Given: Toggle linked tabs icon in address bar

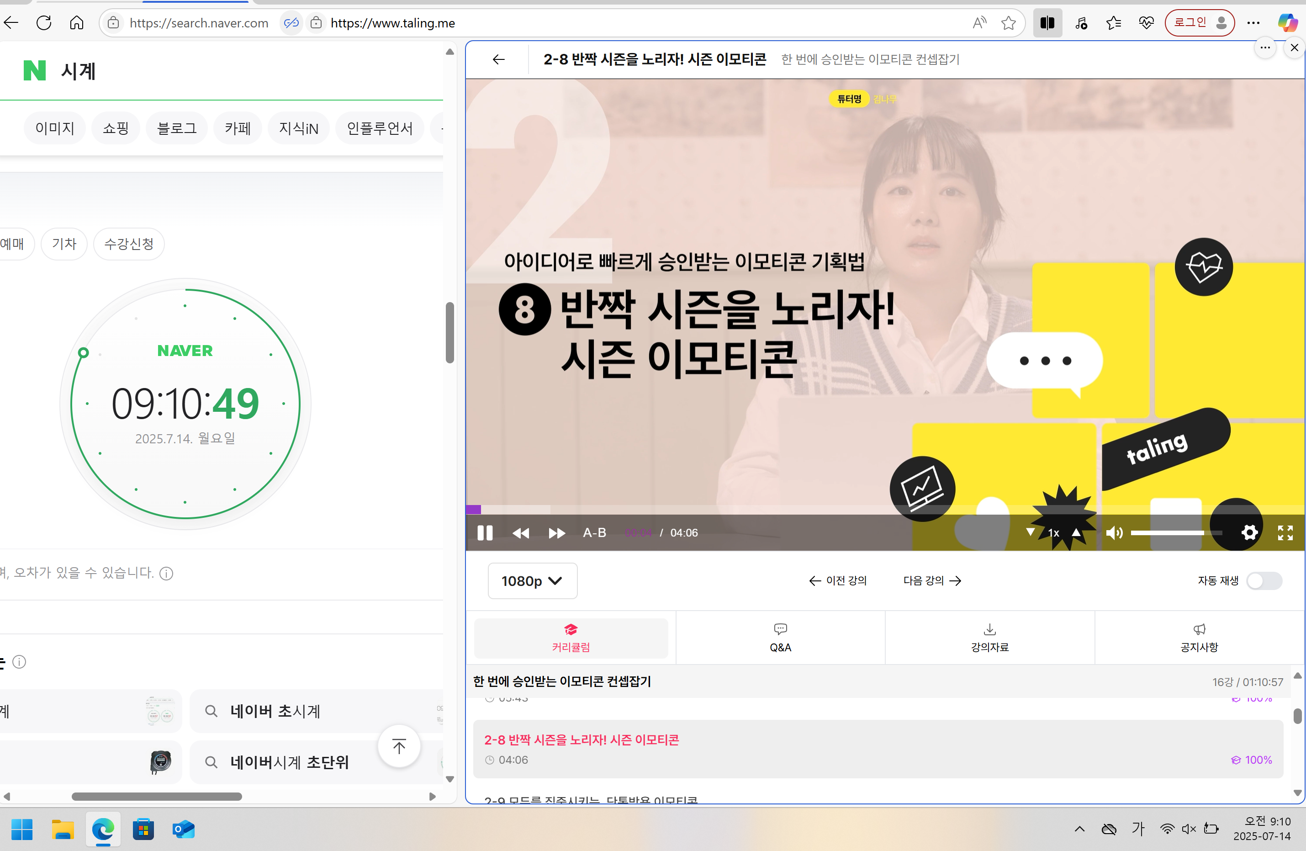Looking at the screenshot, I should 291,23.
